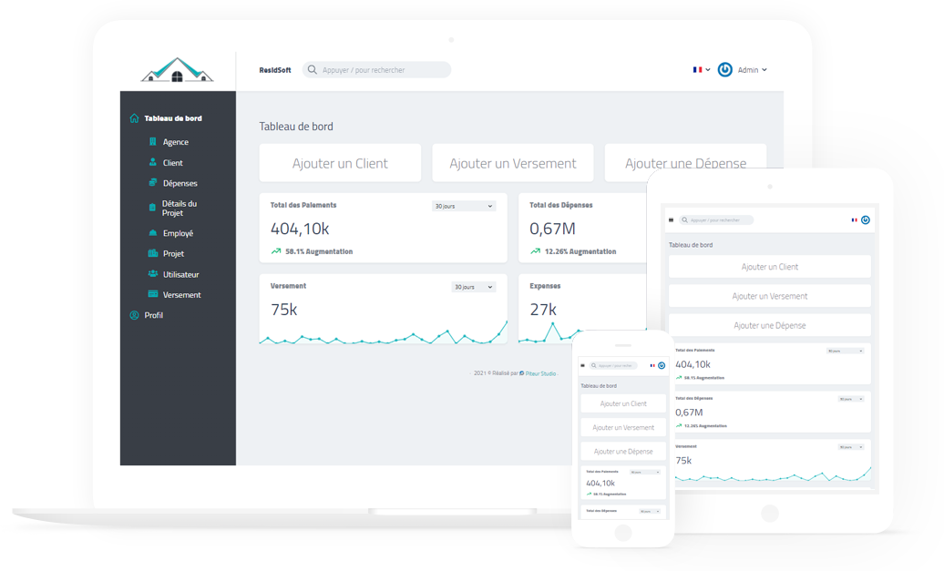Open the Détails du Projet sidebar item
This screenshot has height=571, width=944.
[x=179, y=209]
